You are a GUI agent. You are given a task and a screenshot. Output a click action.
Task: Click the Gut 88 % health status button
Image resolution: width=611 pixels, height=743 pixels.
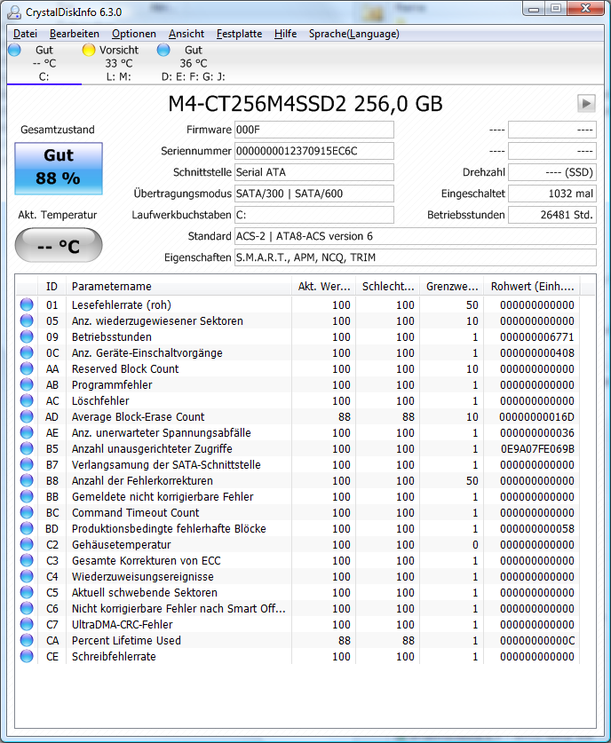(59, 168)
